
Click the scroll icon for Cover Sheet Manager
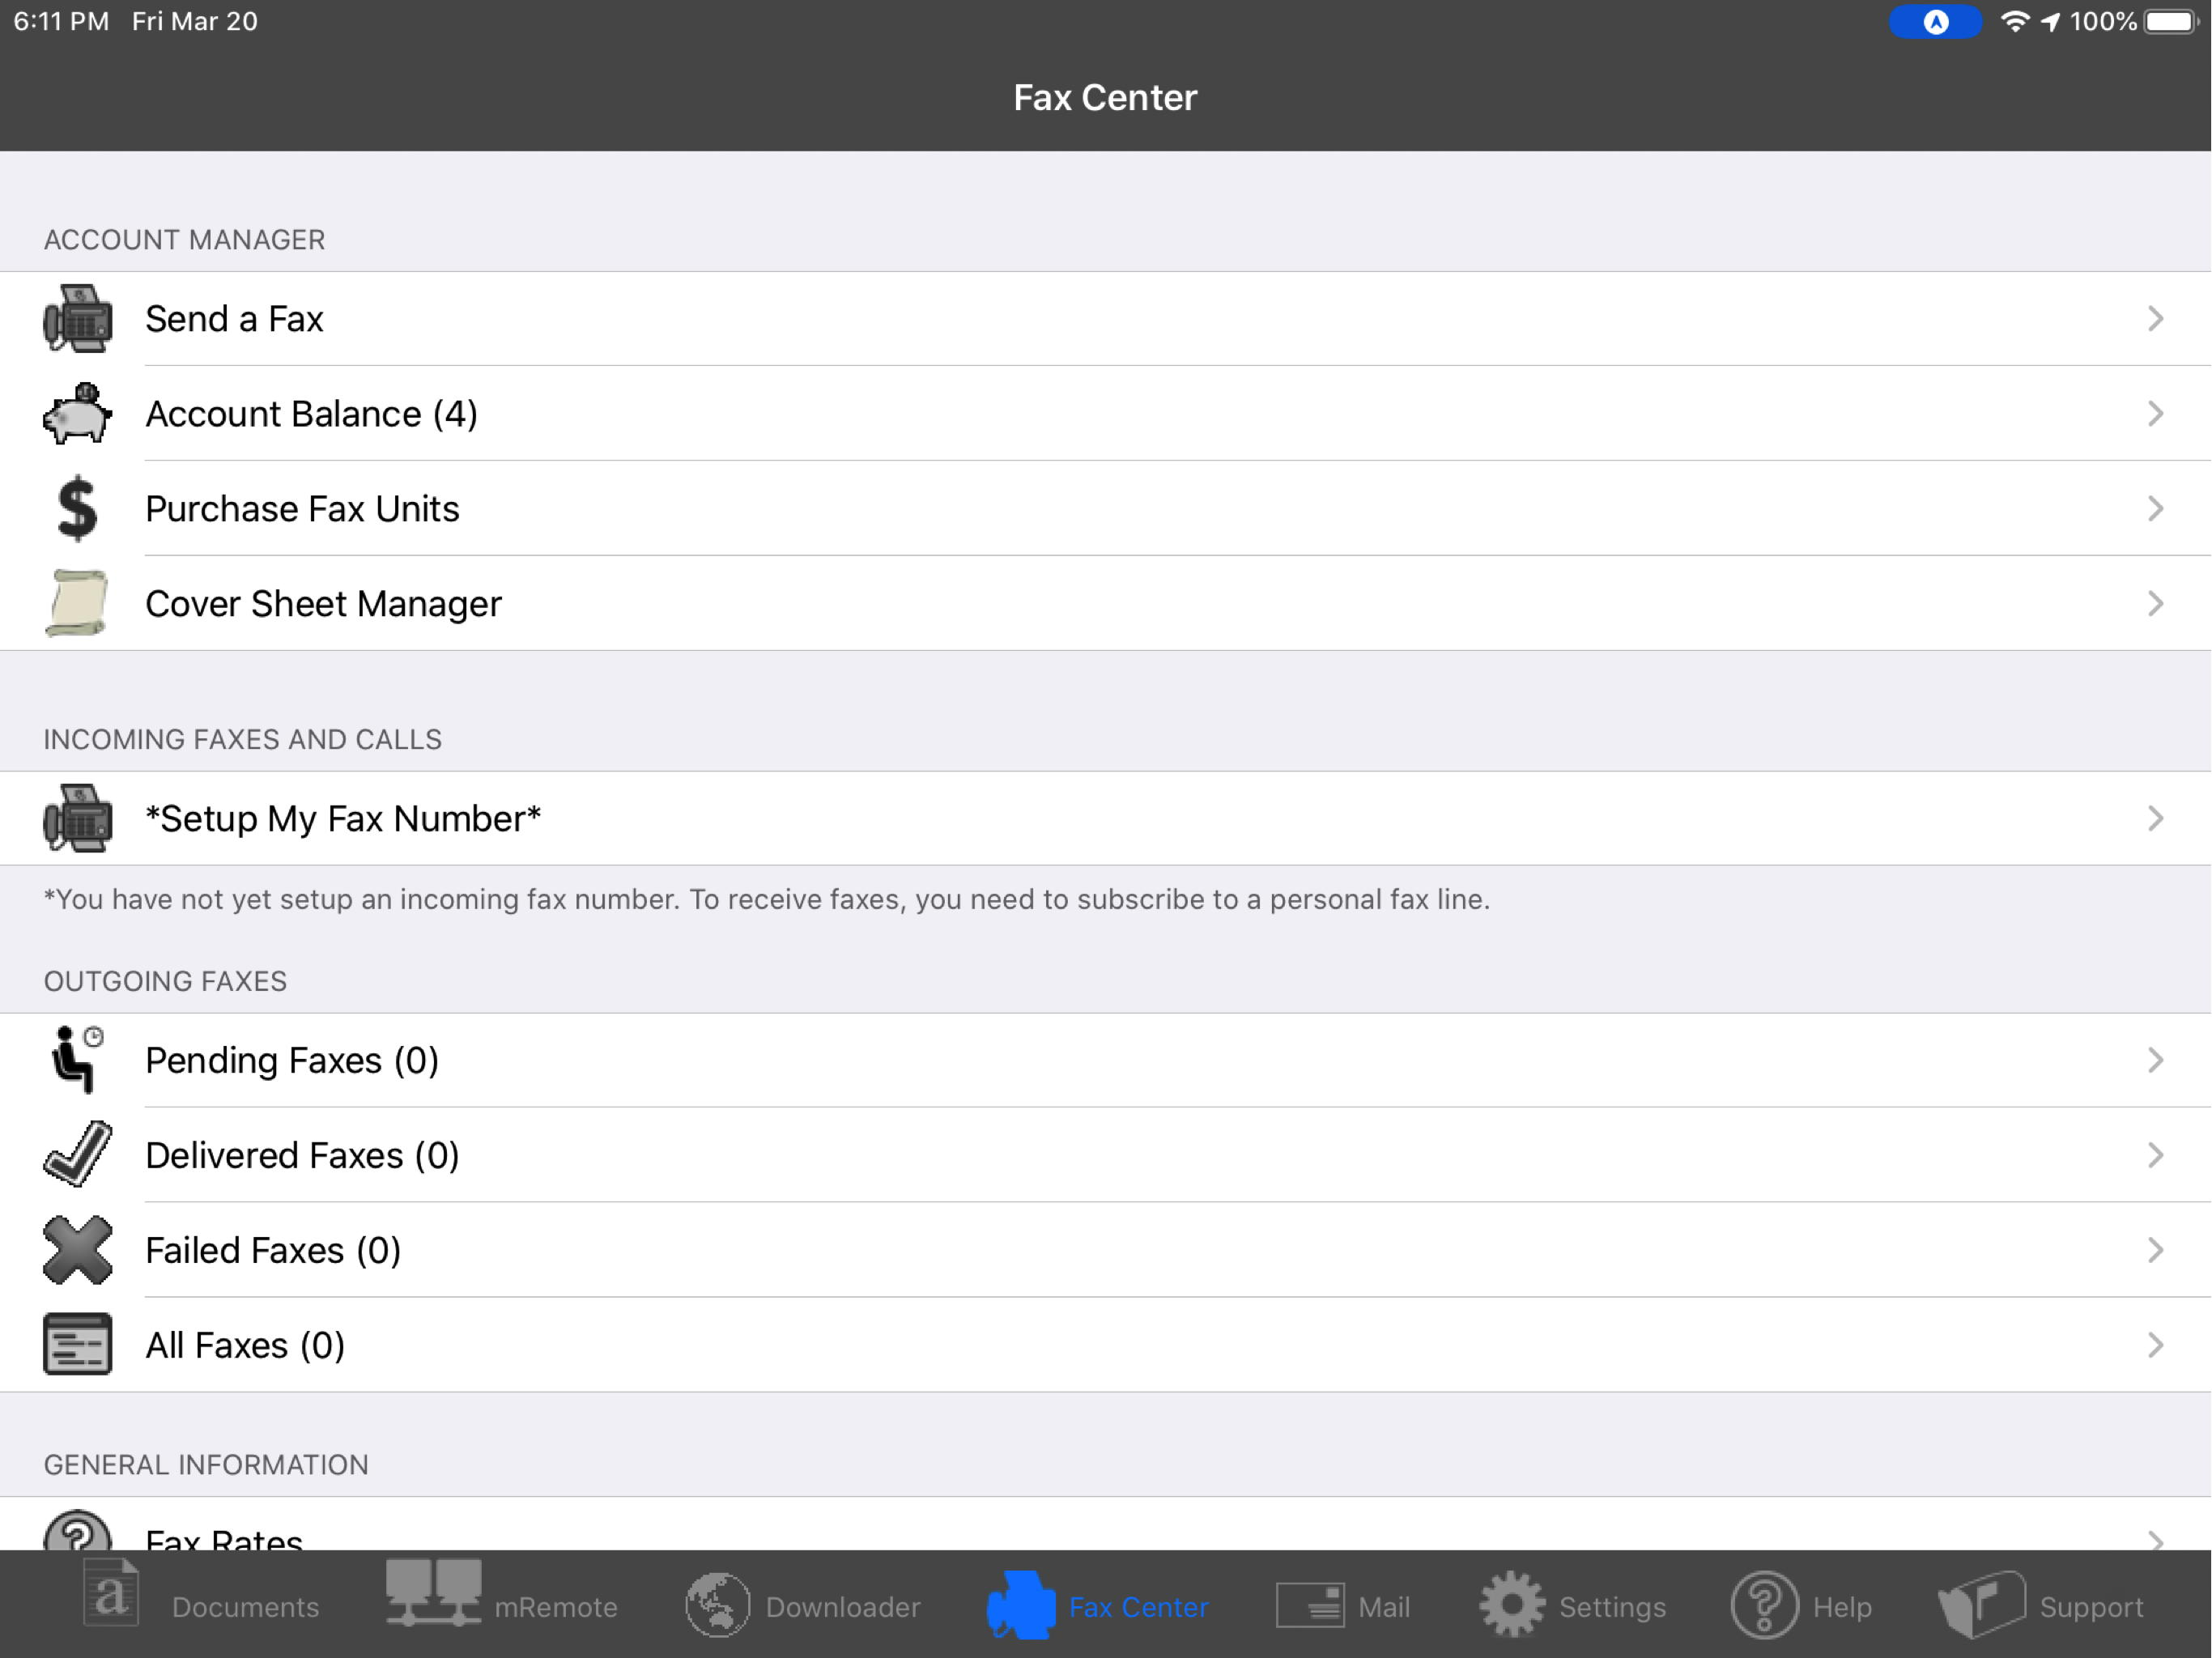click(x=77, y=603)
